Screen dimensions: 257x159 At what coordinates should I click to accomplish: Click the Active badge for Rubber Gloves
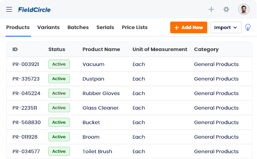(59, 93)
